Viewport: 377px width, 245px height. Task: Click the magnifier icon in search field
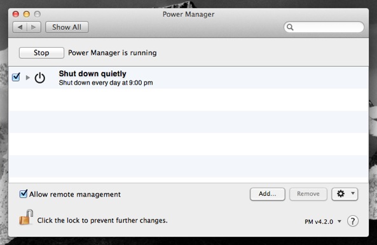[290, 27]
